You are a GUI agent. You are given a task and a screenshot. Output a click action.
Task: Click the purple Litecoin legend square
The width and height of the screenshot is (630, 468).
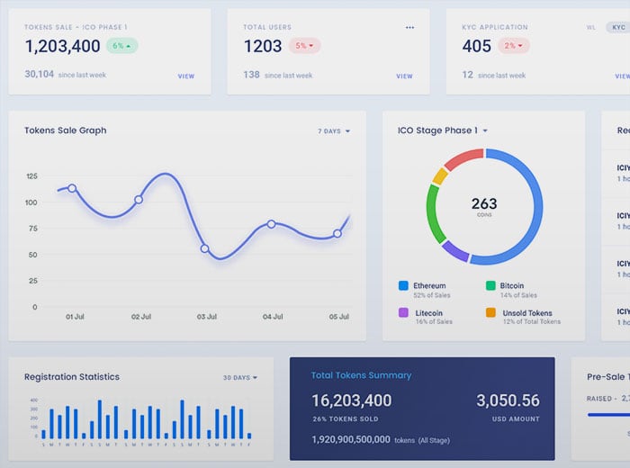coord(403,313)
